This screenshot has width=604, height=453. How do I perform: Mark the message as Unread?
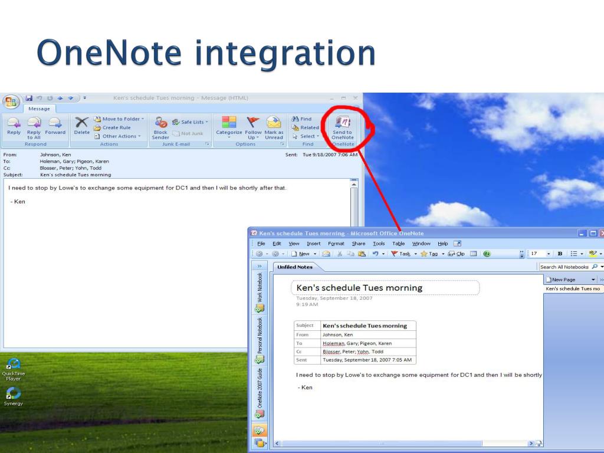[x=274, y=128]
